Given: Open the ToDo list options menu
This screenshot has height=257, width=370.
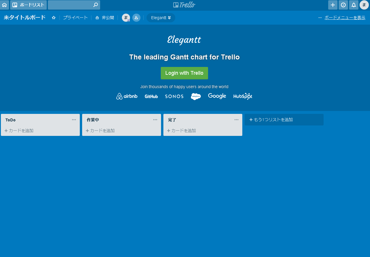Looking at the screenshot, I should 74,120.
